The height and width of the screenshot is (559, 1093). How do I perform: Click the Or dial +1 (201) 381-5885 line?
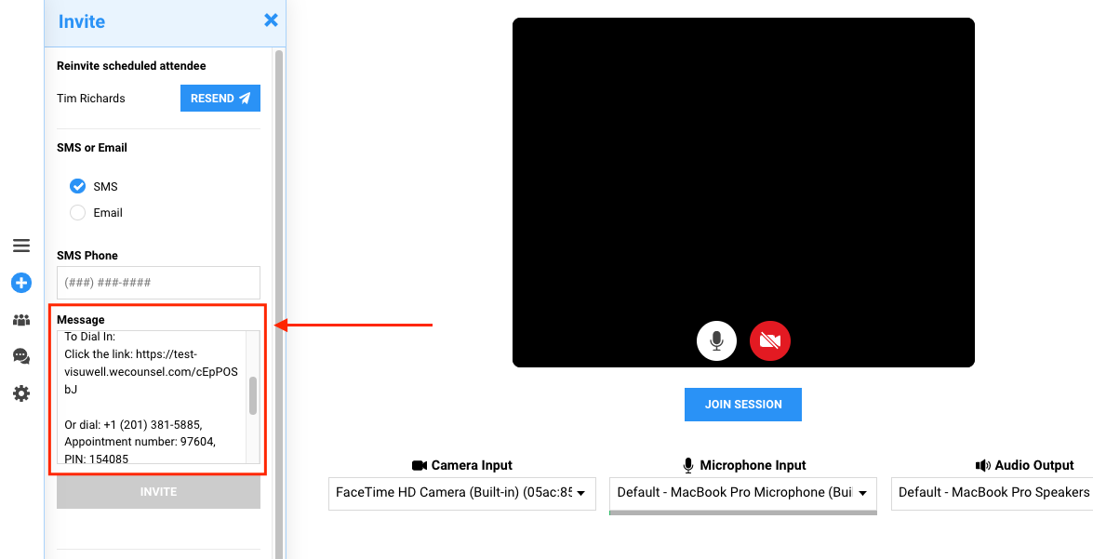(x=133, y=424)
